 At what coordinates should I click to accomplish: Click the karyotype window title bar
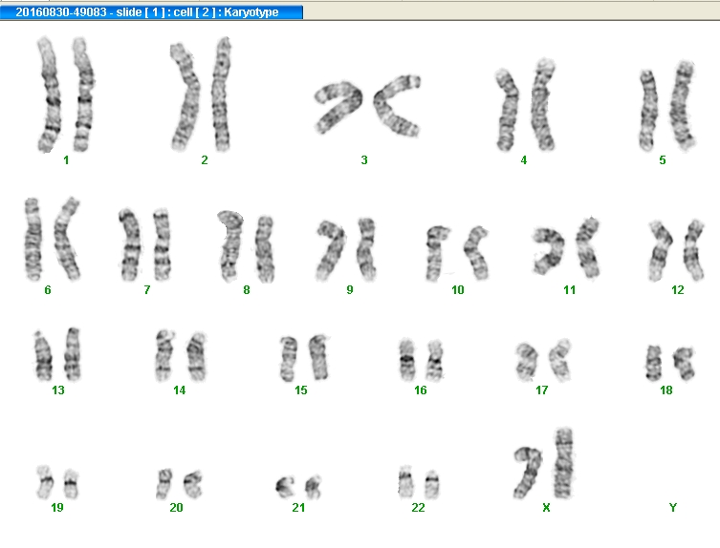click(151, 12)
